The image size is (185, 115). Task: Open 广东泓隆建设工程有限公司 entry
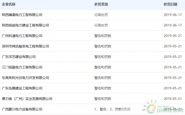tap(22, 88)
